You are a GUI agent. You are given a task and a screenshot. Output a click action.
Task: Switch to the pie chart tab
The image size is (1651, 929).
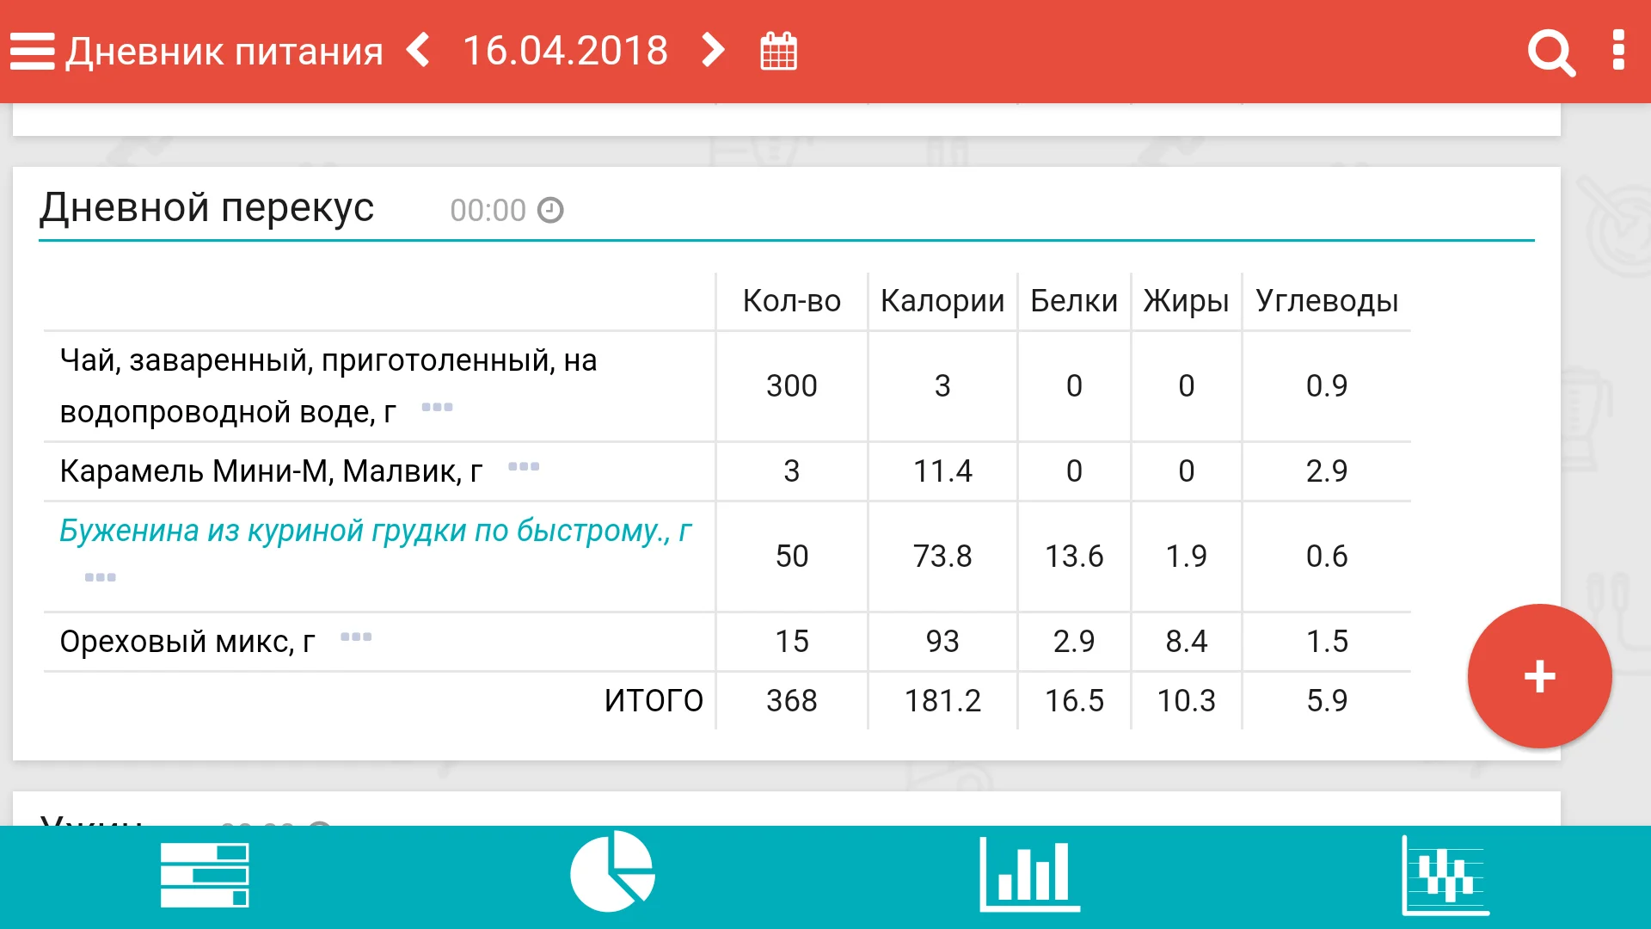(x=612, y=872)
